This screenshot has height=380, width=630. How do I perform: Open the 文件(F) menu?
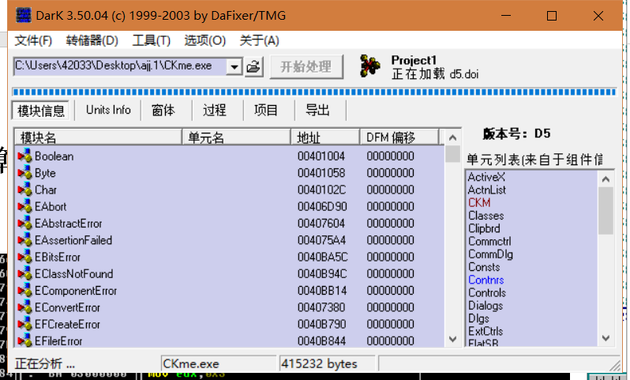point(33,40)
